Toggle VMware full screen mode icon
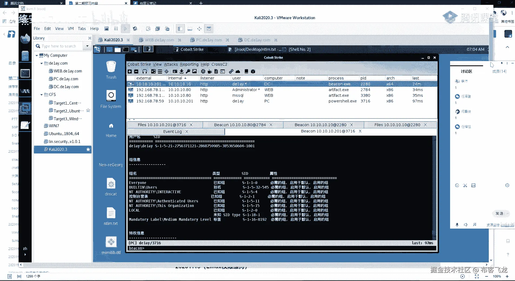The image size is (515, 281). click(199, 29)
